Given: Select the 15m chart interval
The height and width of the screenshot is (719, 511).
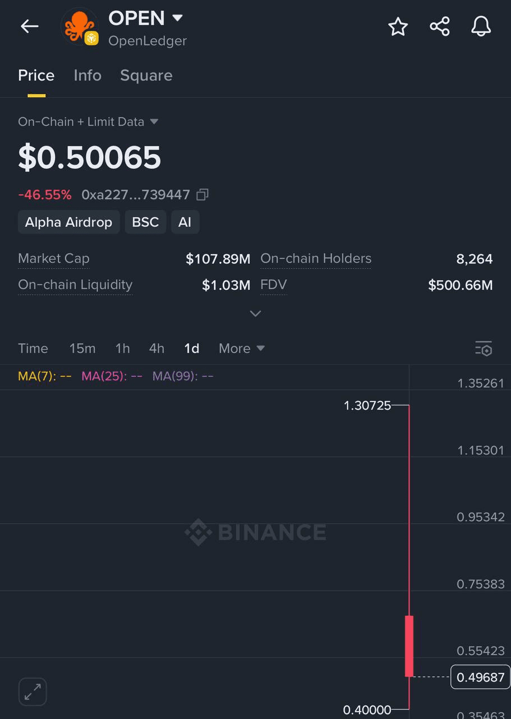Looking at the screenshot, I should tap(82, 348).
